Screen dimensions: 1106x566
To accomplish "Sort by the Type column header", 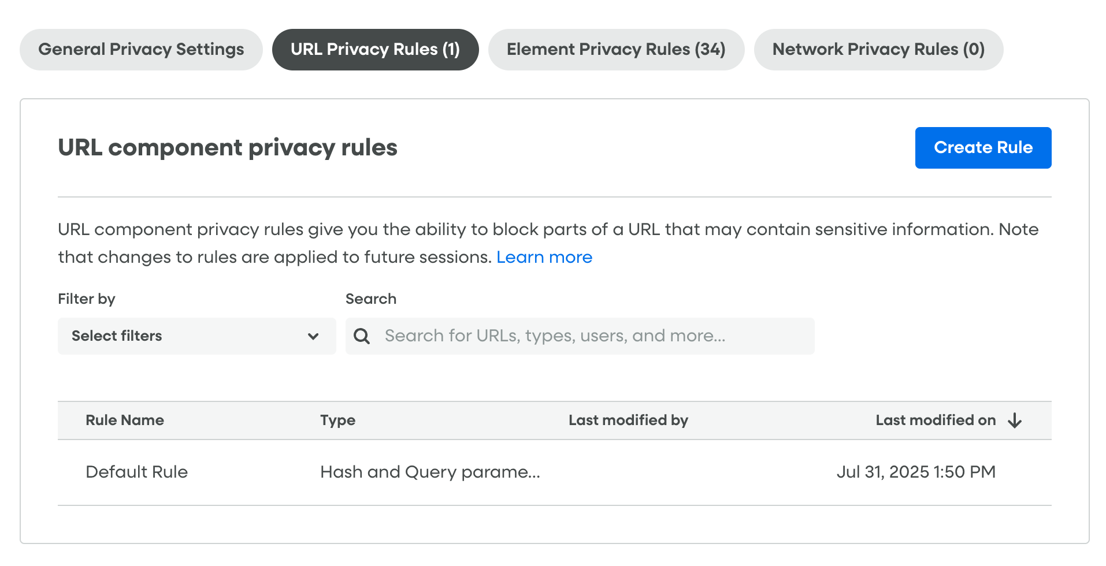I will [x=337, y=420].
